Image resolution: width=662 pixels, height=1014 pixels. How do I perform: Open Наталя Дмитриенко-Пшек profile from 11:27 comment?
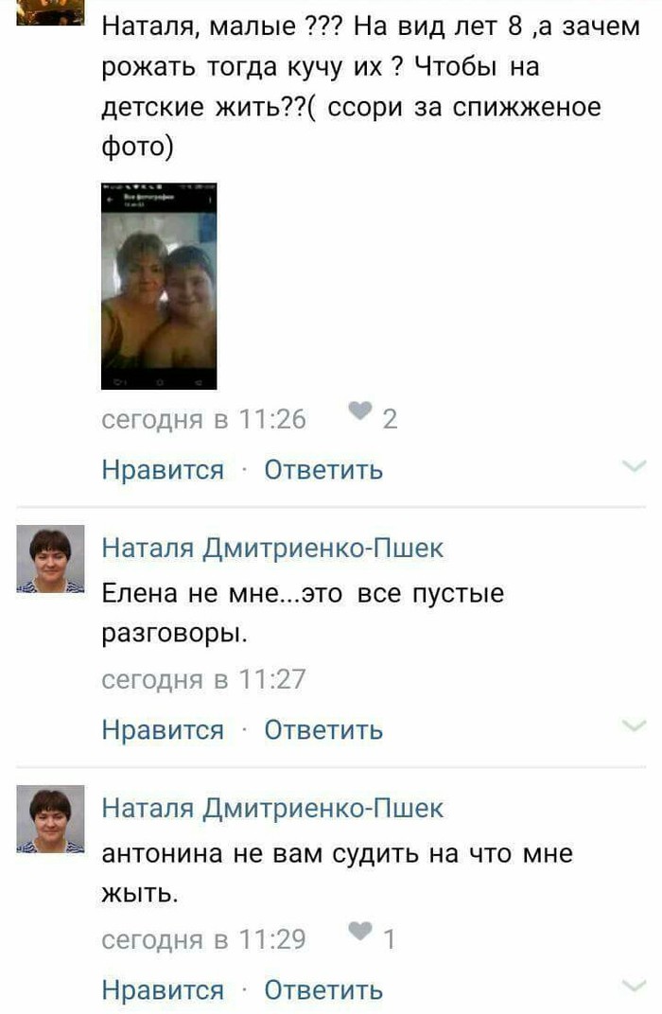(272, 549)
